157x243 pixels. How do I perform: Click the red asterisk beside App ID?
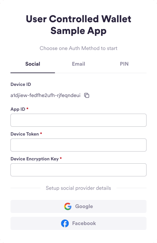pyautogui.click(x=27, y=108)
